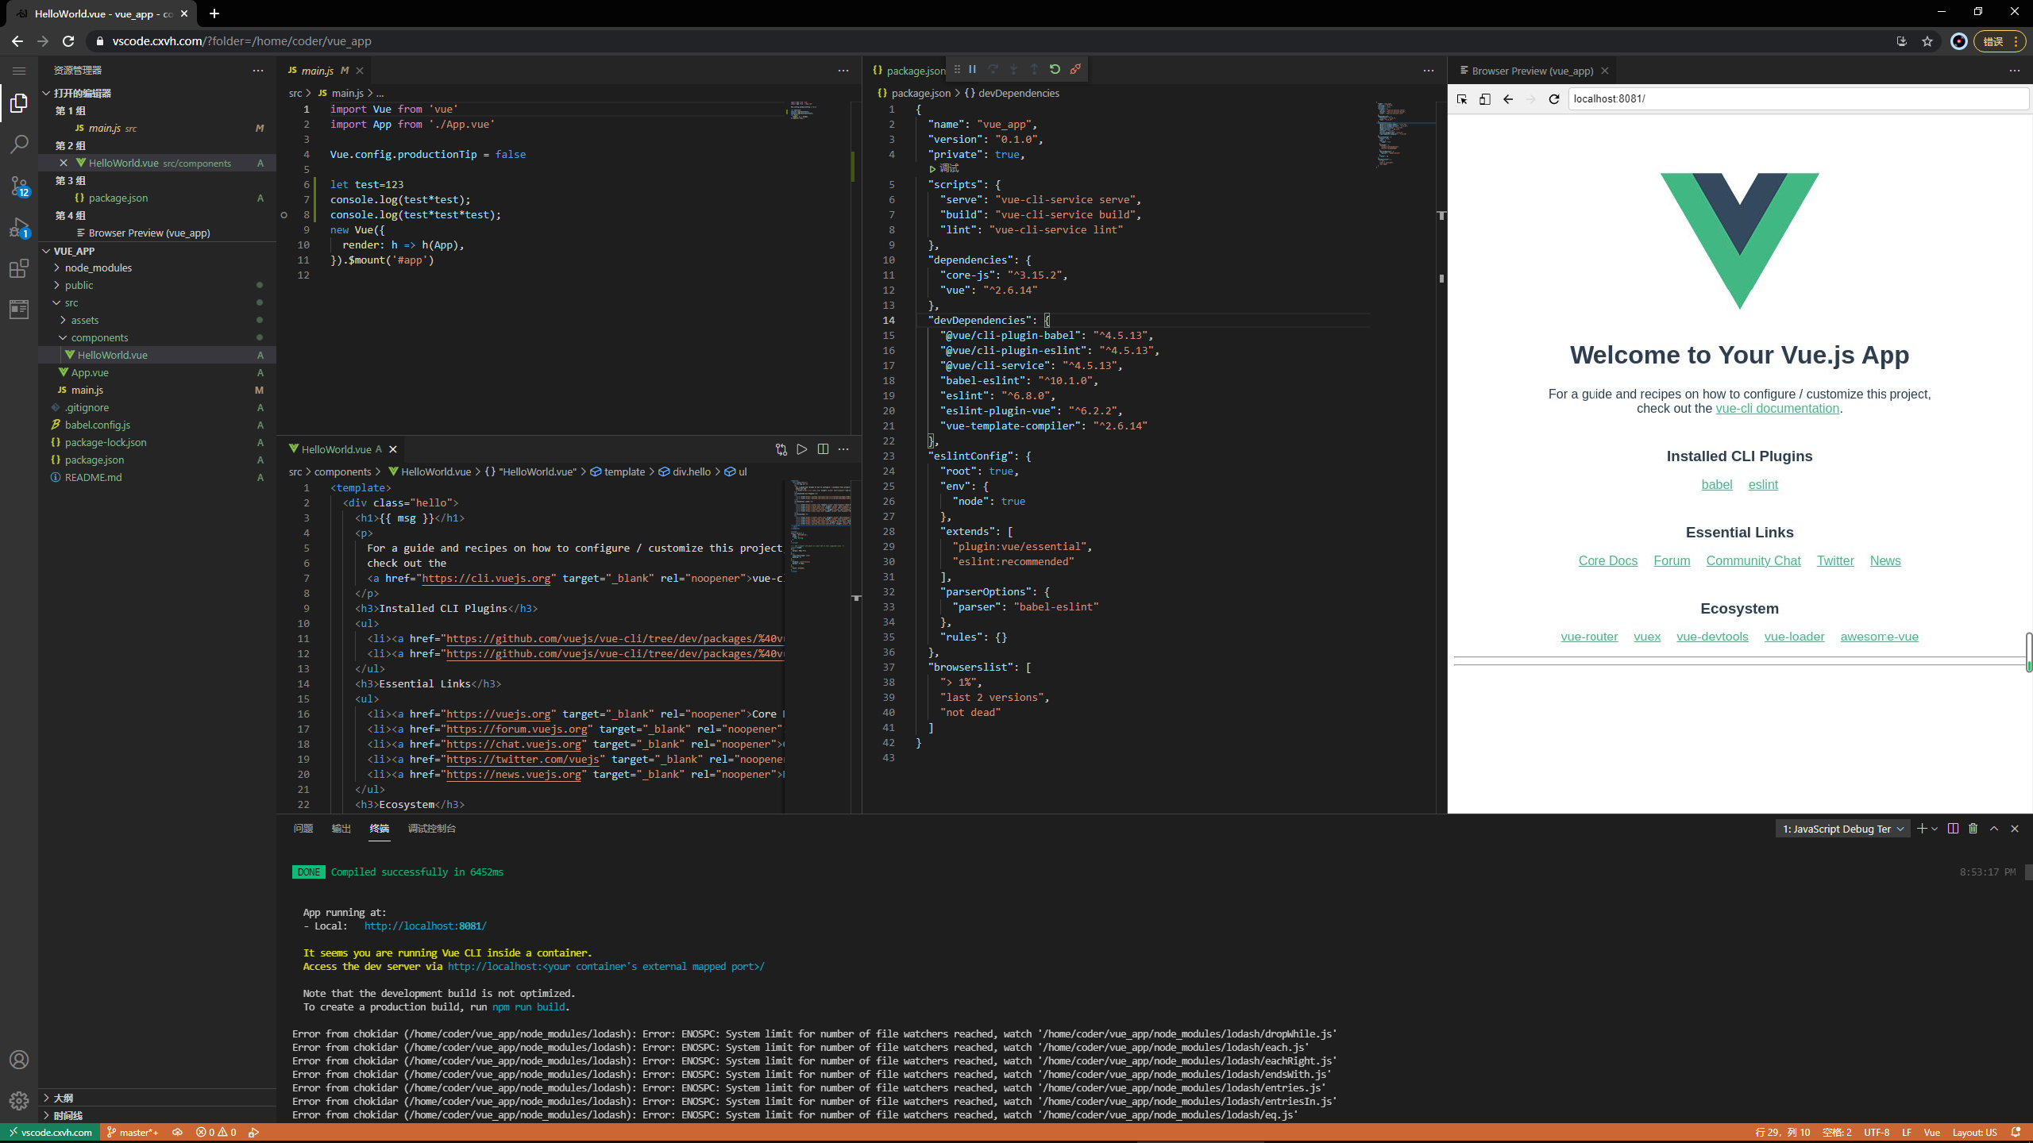
Task: Bookmark this page with the star icon
Action: 1927,41
